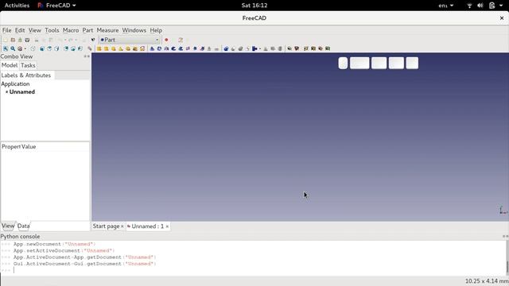
Task: Set the right view
Action: coord(56,48)
